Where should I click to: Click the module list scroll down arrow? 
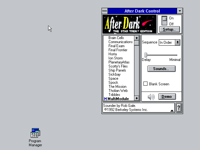(137, 98)
